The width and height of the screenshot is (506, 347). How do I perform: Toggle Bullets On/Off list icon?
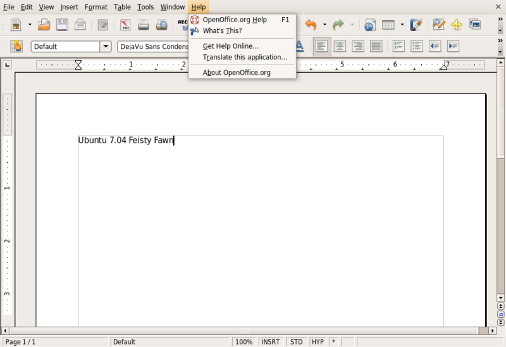coord(417,46)
